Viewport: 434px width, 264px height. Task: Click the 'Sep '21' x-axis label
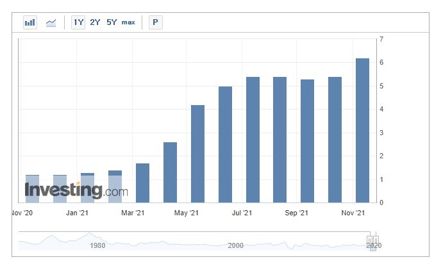[x=296, y=213]
